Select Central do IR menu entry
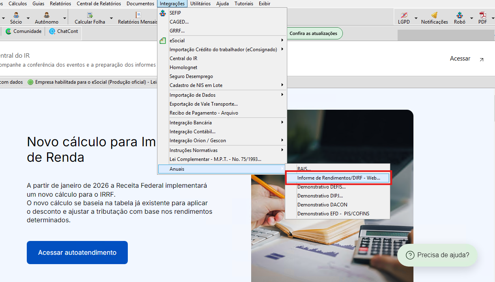Image resolution: width=495 pixels, height=282 pixels. tap(222, 59)
